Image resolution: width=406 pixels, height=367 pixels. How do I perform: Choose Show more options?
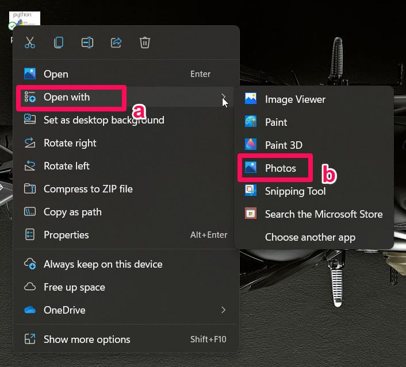coord(126,339)
